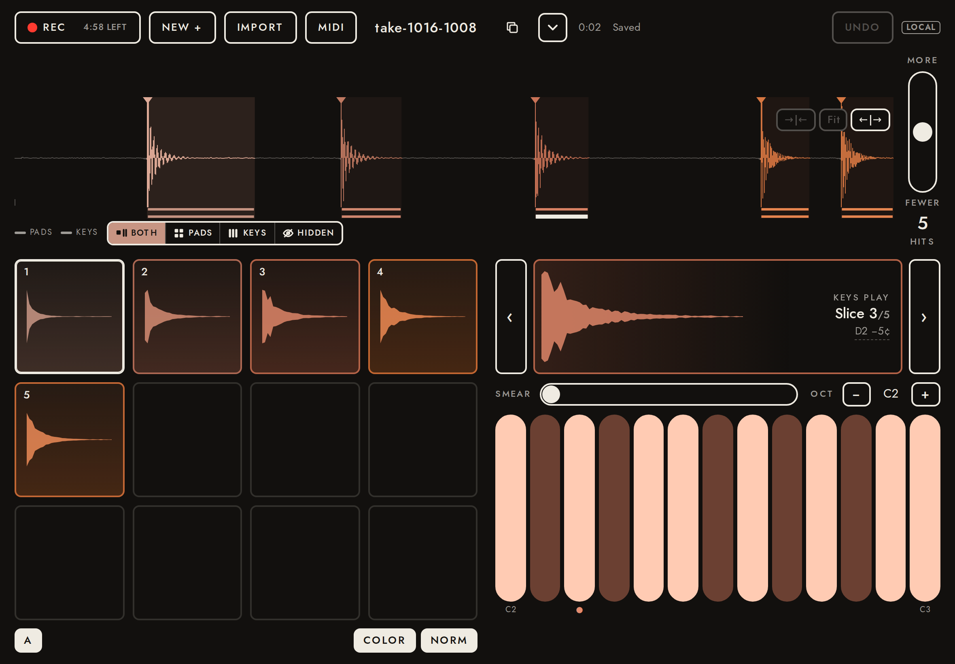This screenshot has height=664, width=955.
Task: Click the D2 −5¢ pitch label
Action: (872, 331)
